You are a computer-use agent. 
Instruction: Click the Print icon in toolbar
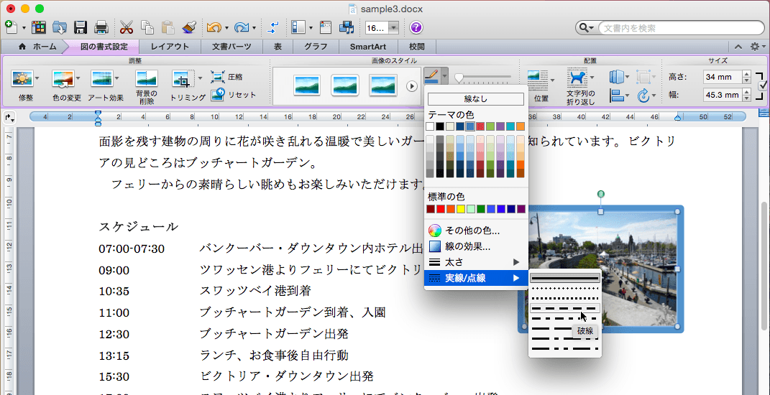[101, 28]
